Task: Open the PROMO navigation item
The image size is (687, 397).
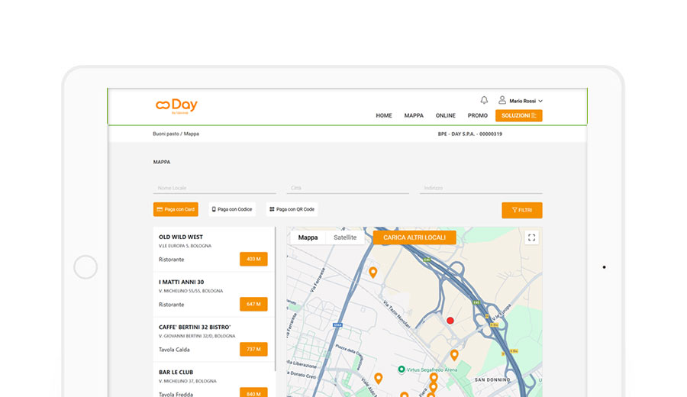Action: pos(478,116)
